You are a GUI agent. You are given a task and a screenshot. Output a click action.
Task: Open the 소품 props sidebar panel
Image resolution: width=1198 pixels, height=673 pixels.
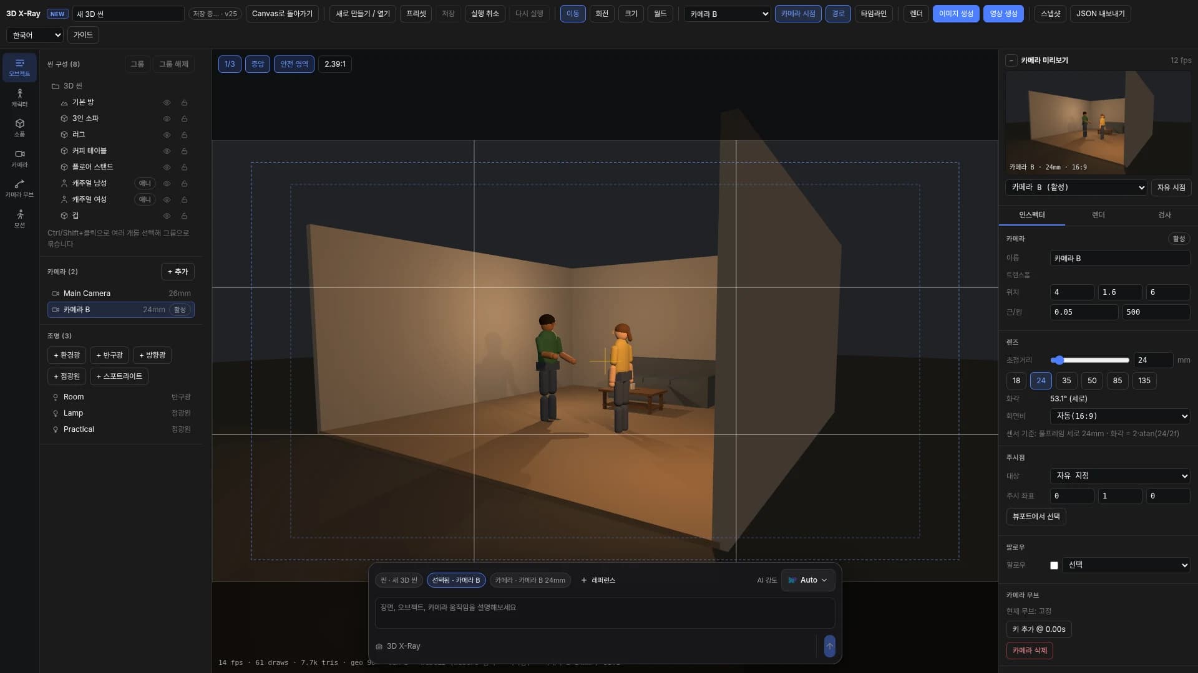click(x=19, y=128)
